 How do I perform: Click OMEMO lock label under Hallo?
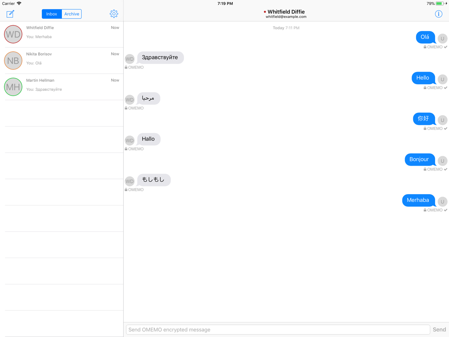tap(134, 149)
